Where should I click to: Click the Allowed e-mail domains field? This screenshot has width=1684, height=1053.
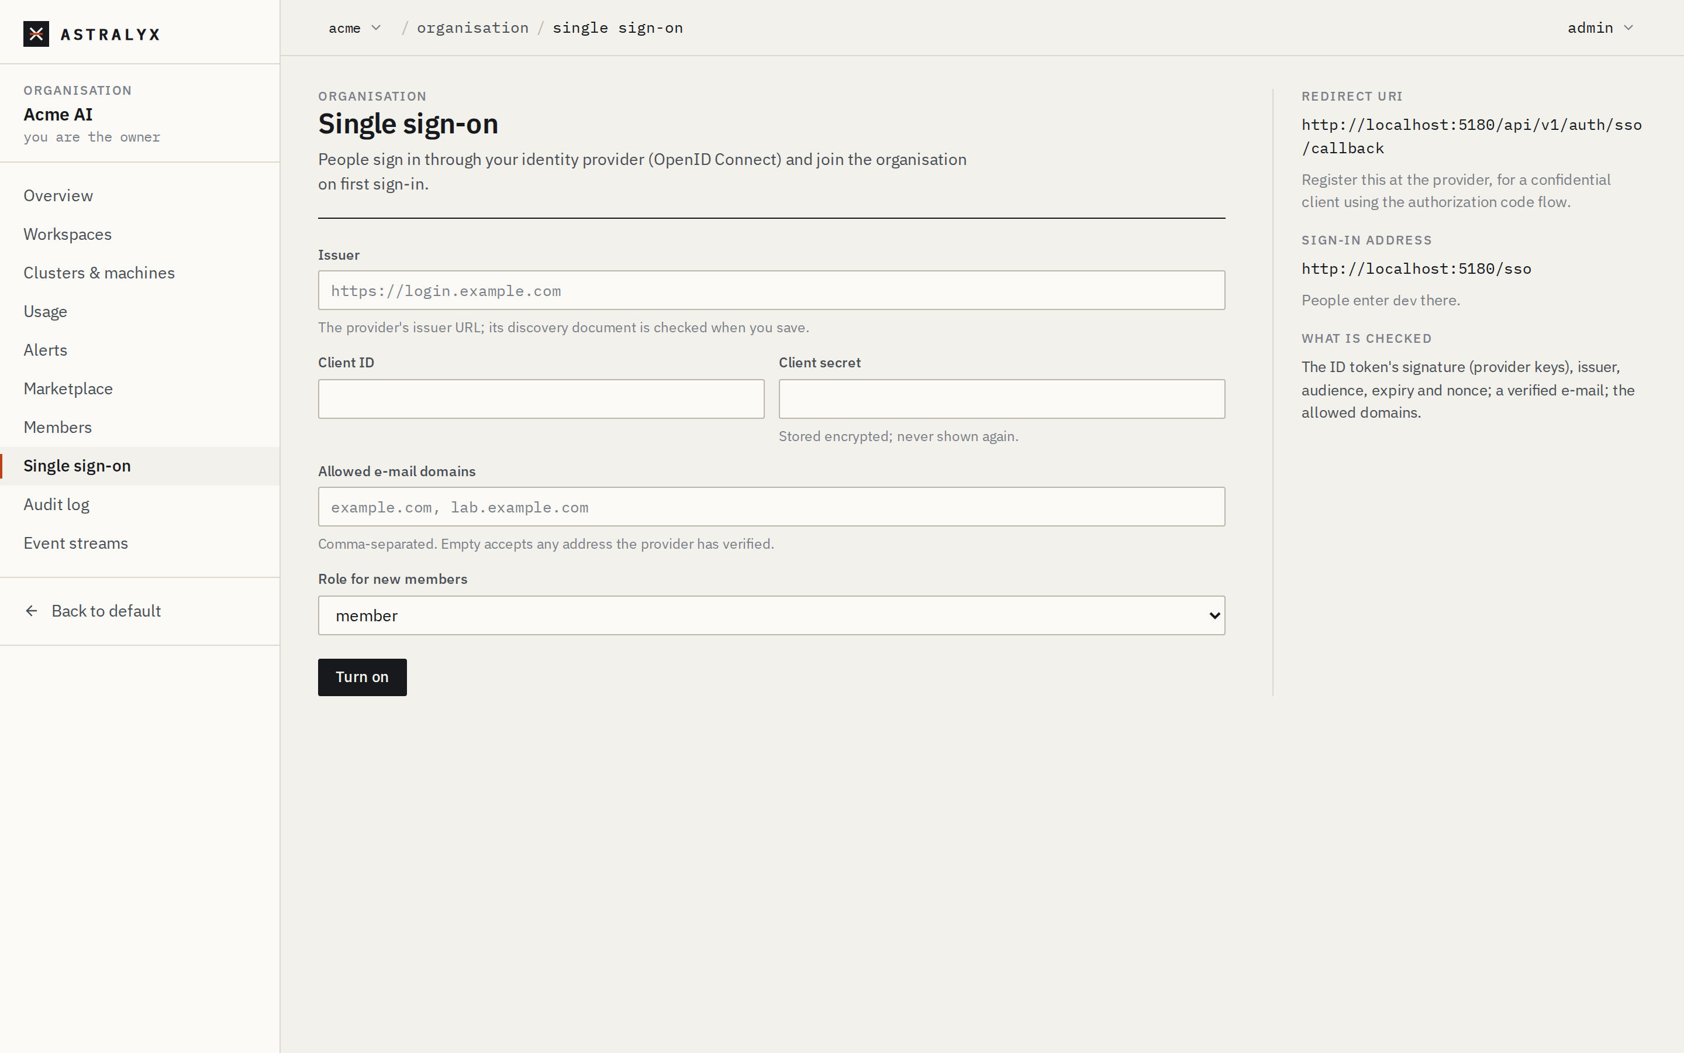pyautogui.click(x=771, y=506)
